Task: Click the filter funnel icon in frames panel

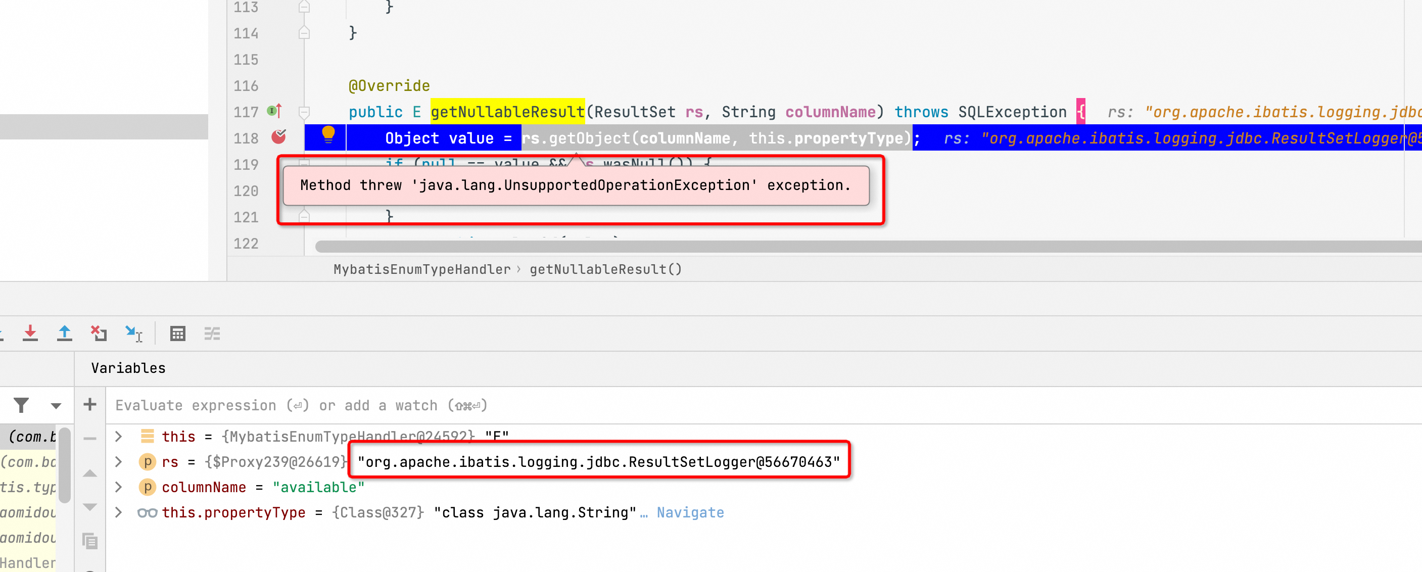Action: pos(21,405)
